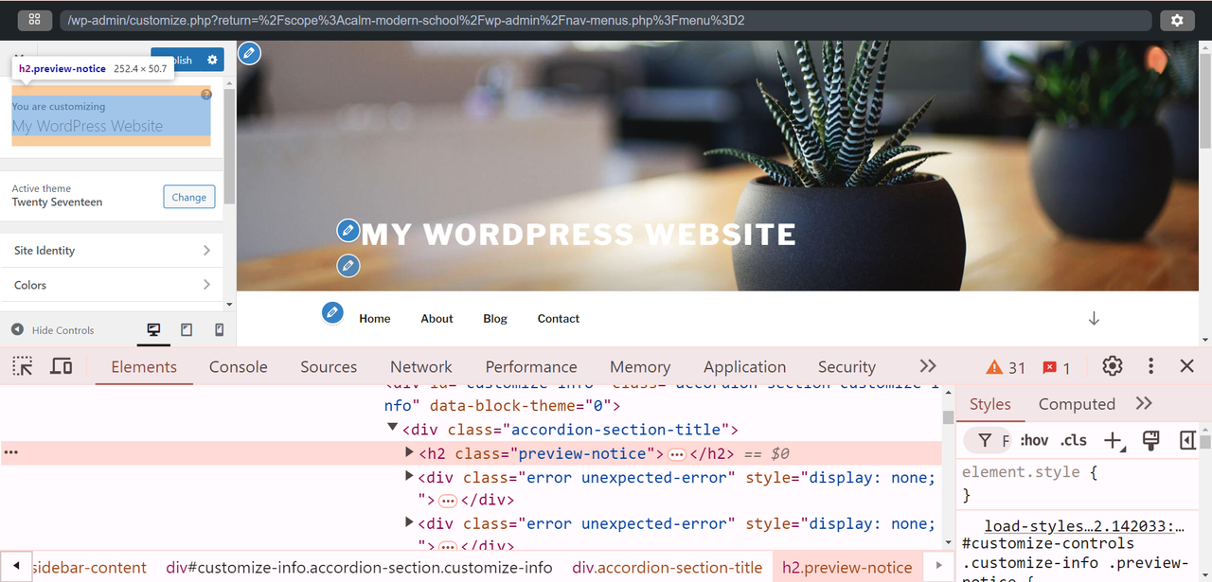
Task: Switch to the Performance tab
Action: pyautogui.click(x=531, y=367)
